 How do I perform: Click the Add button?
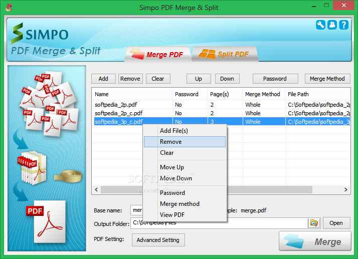pyautogui.click(x=103, y=79)
